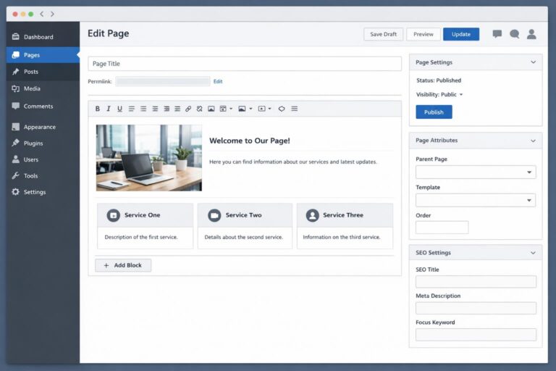This screenshot has height=371, width=556.
Task: Open Appearance in the sidebar
Action: pos(43,127)
